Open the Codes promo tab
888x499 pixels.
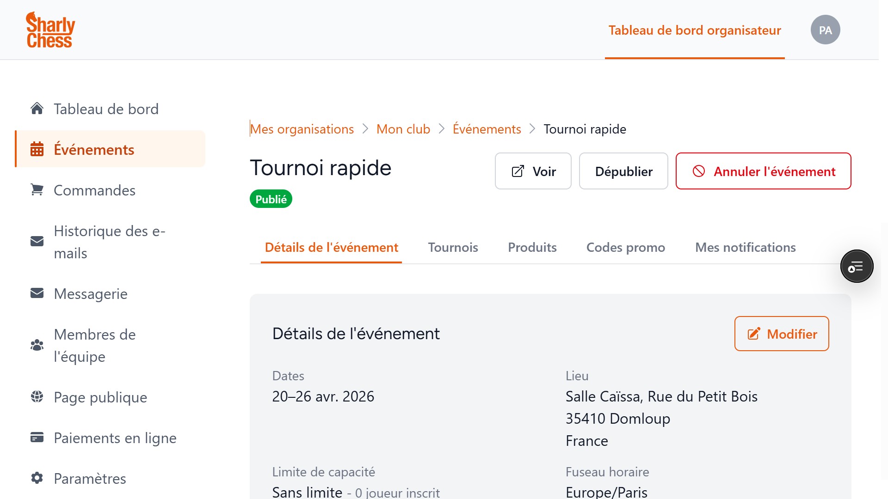click(x=625, y=247)
